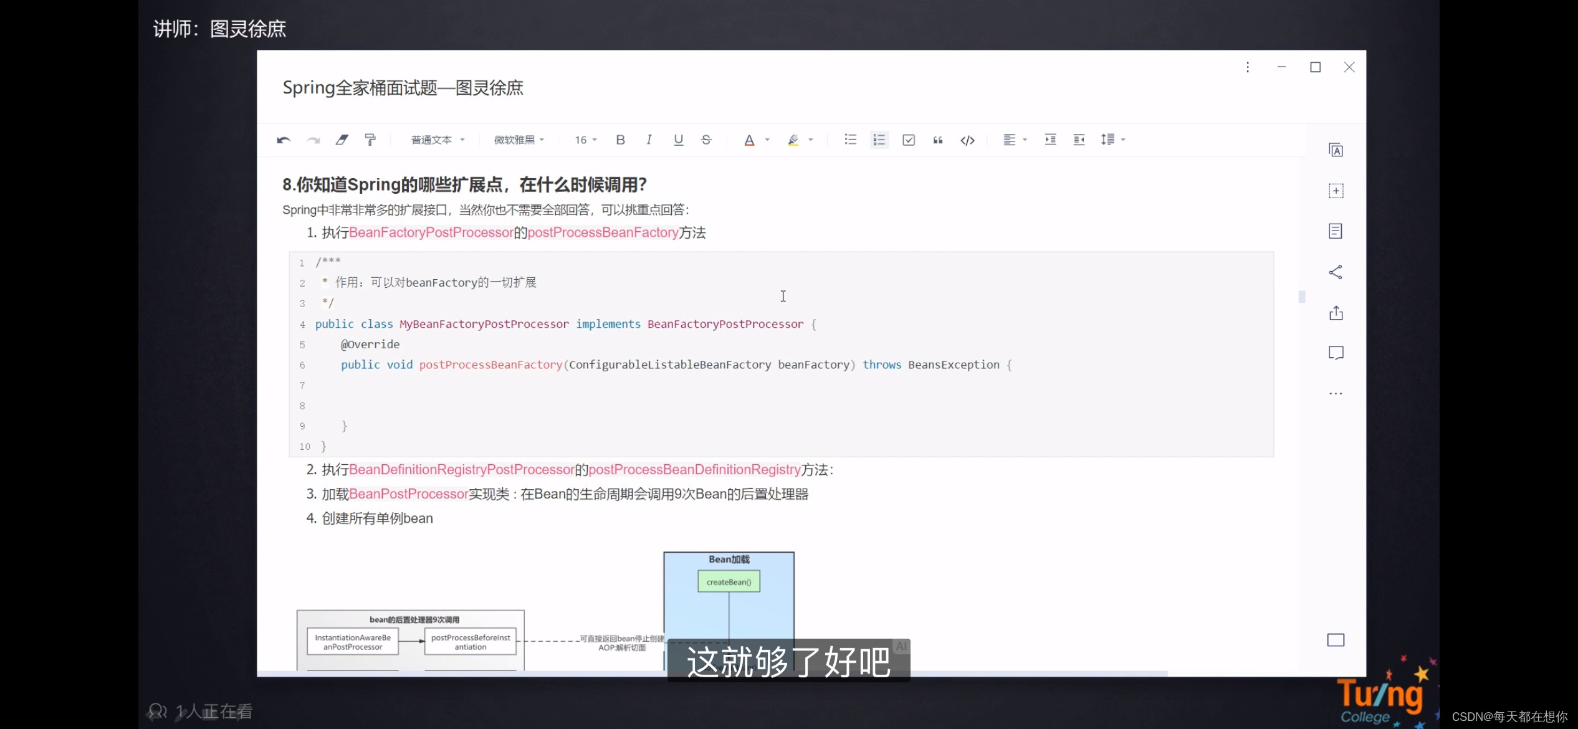Toggle strikethrough formatting
1578x729 pixels.
706,140
